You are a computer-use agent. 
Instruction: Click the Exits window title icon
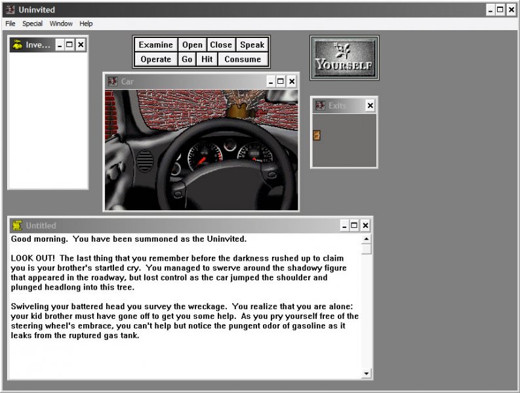(x=320, y=105)
